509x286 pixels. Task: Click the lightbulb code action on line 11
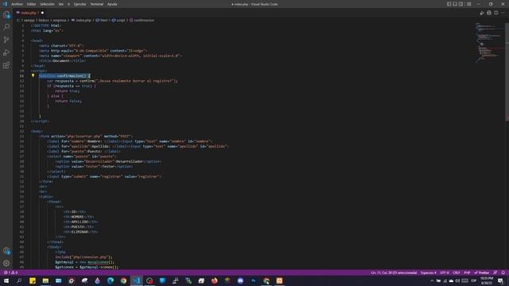tap(33, 75)
